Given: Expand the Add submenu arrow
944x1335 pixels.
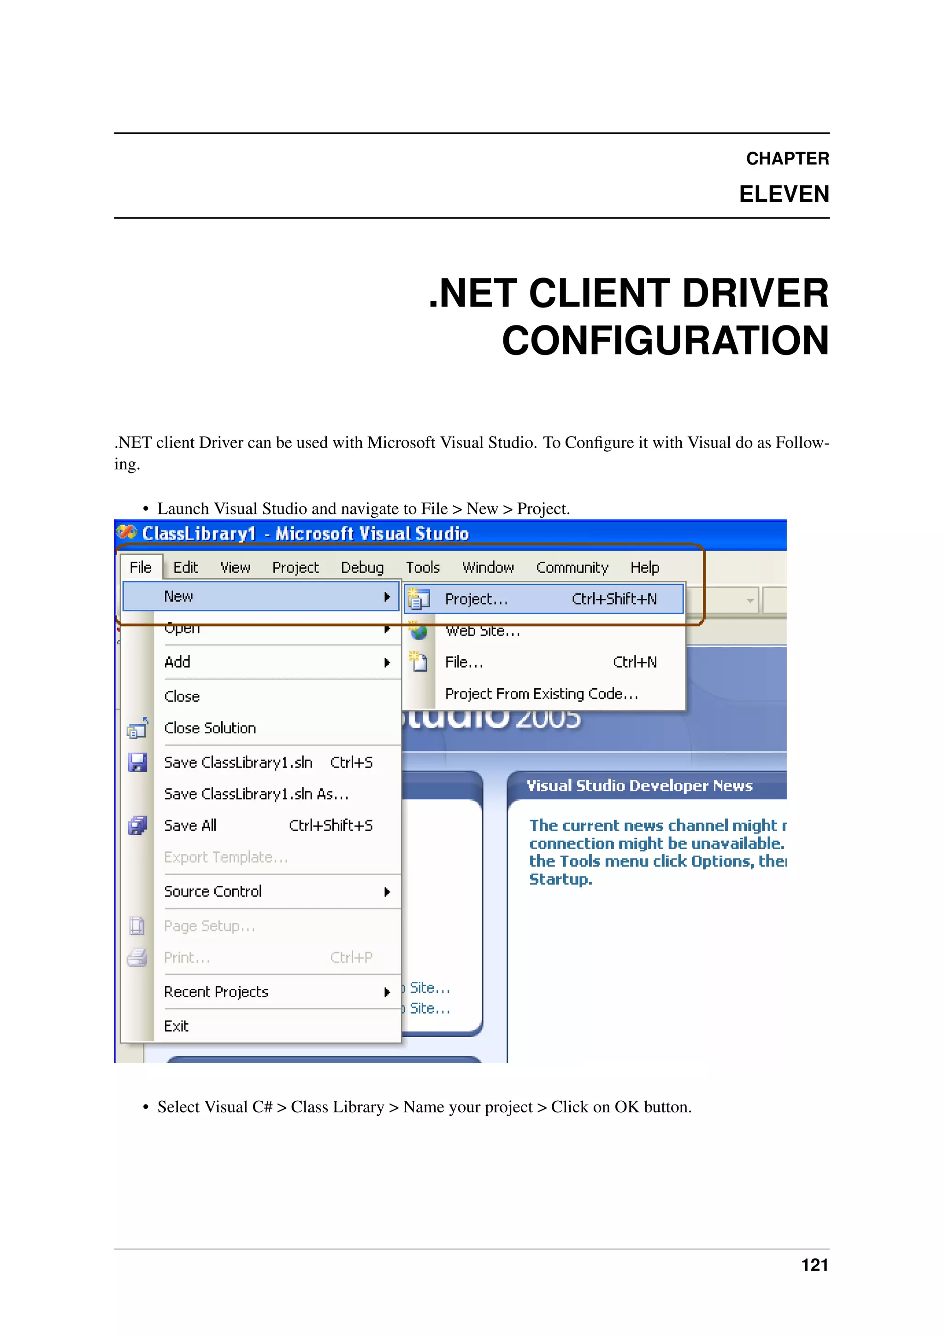Looking at the screenshot, I should pyautogui.click(x=387, y=662).
